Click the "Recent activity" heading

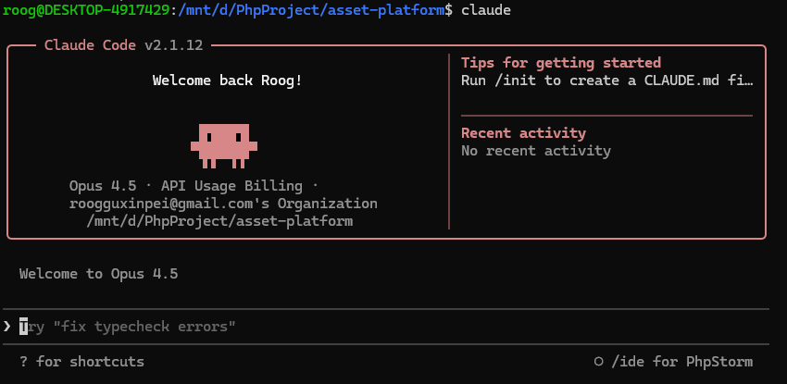click(523, 133)
